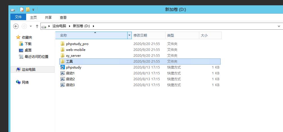Switch to the 共享 ribbon tab
Screen dimensions: 283x132
click(48, 17)
